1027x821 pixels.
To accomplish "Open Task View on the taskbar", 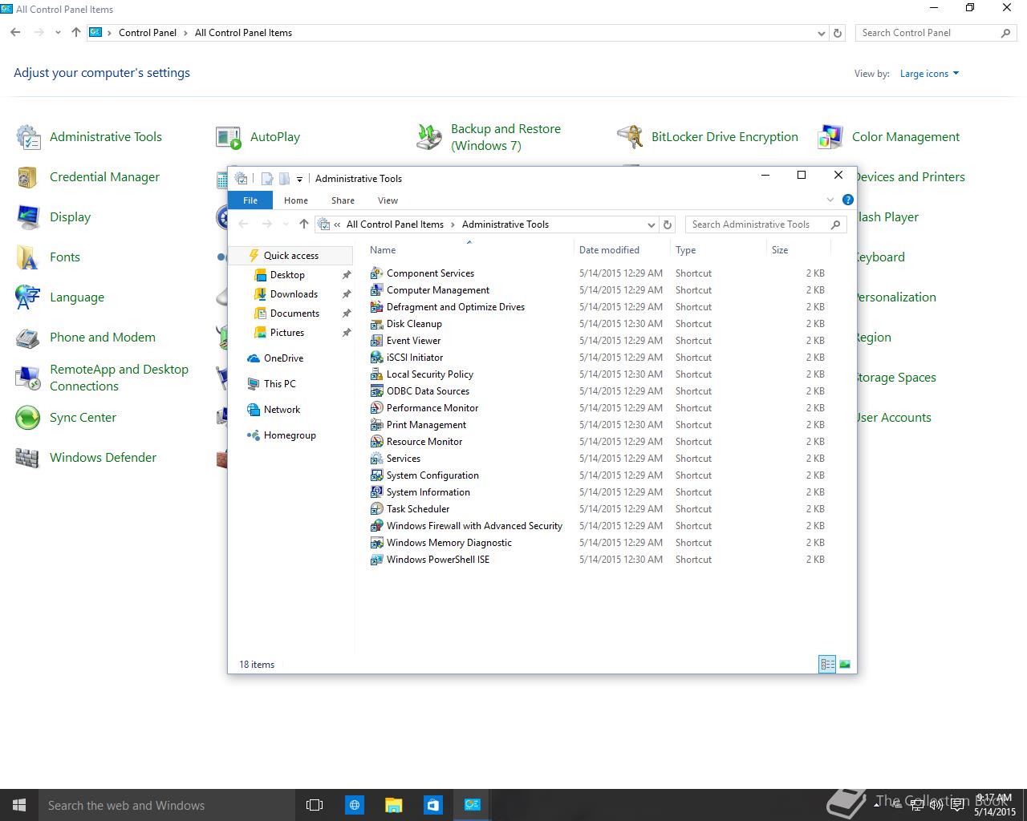I will (315, 805).
